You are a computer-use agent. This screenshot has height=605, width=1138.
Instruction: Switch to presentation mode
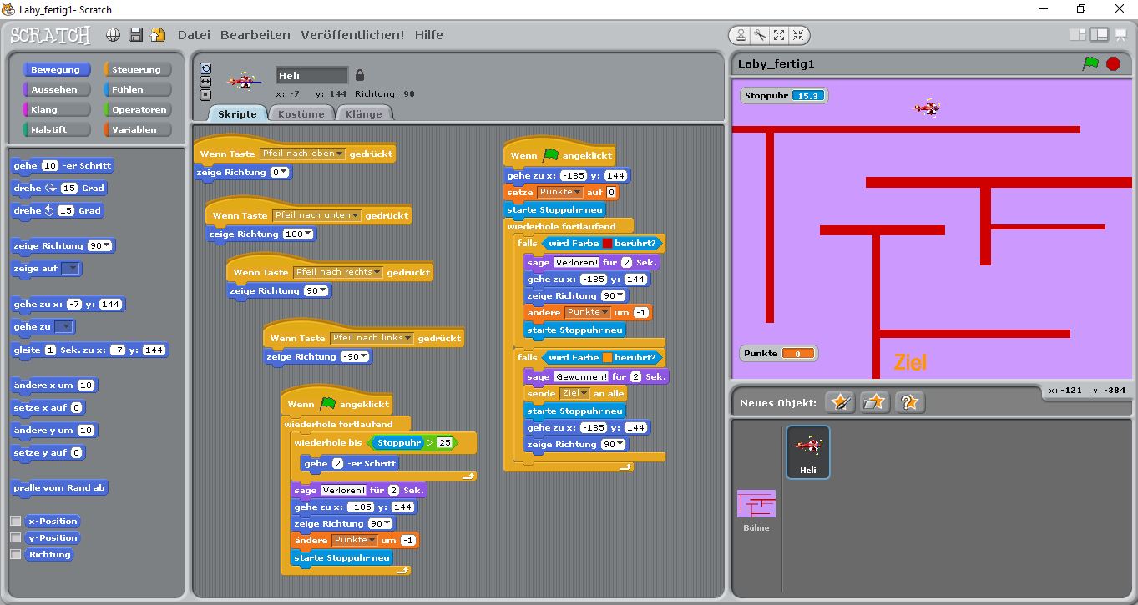coord(1120,35)
